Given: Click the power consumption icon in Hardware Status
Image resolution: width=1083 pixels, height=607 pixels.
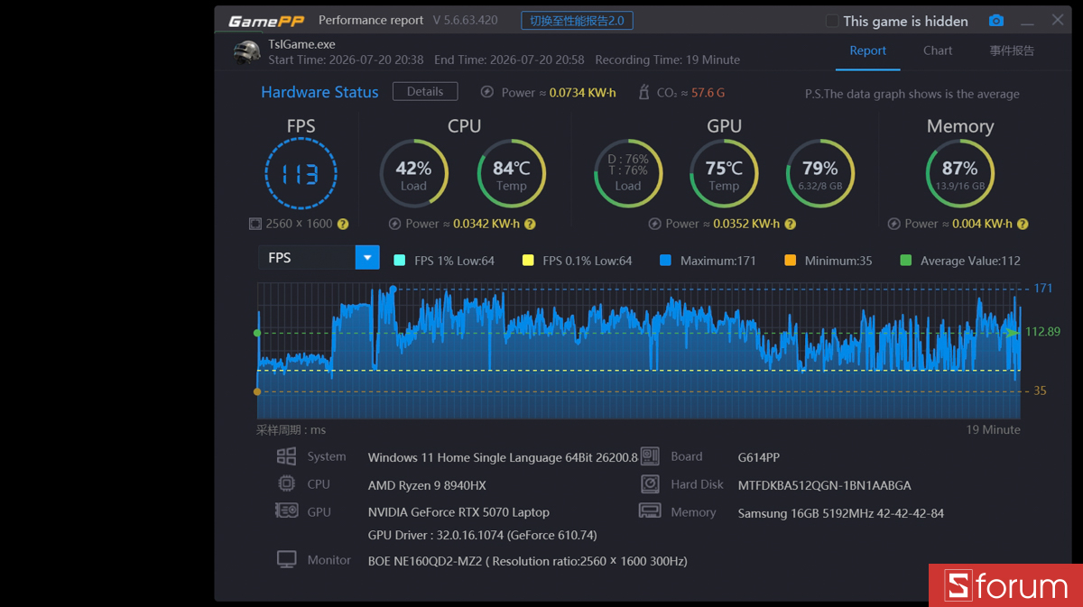Looking at the screenshot, I should click(487, 92).
